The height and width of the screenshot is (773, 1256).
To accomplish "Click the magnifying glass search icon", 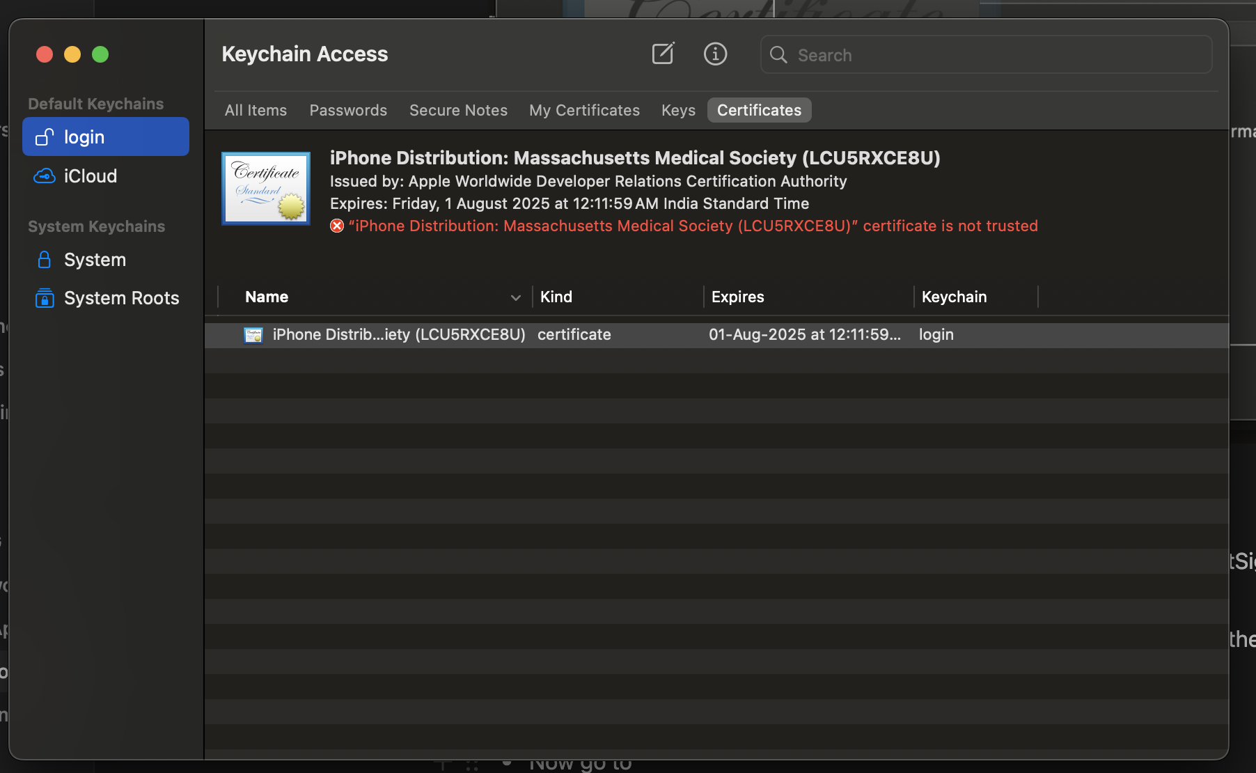I will pyautogui.click(x=778, y=55).
